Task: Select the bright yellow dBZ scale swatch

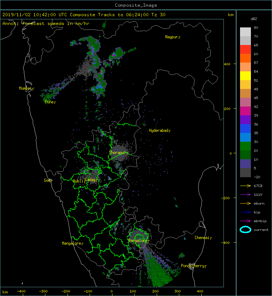Action: pyautogui.click(x=245, y=76)
